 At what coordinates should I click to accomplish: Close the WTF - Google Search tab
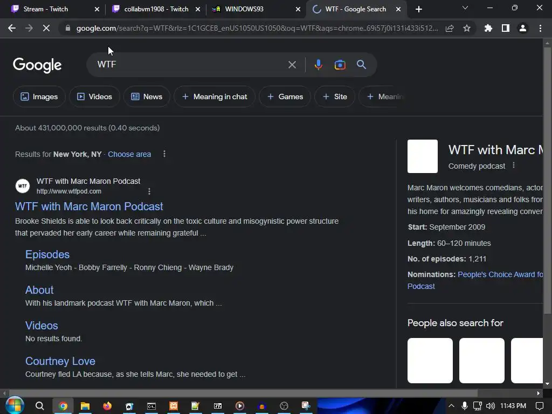point(398,9)
